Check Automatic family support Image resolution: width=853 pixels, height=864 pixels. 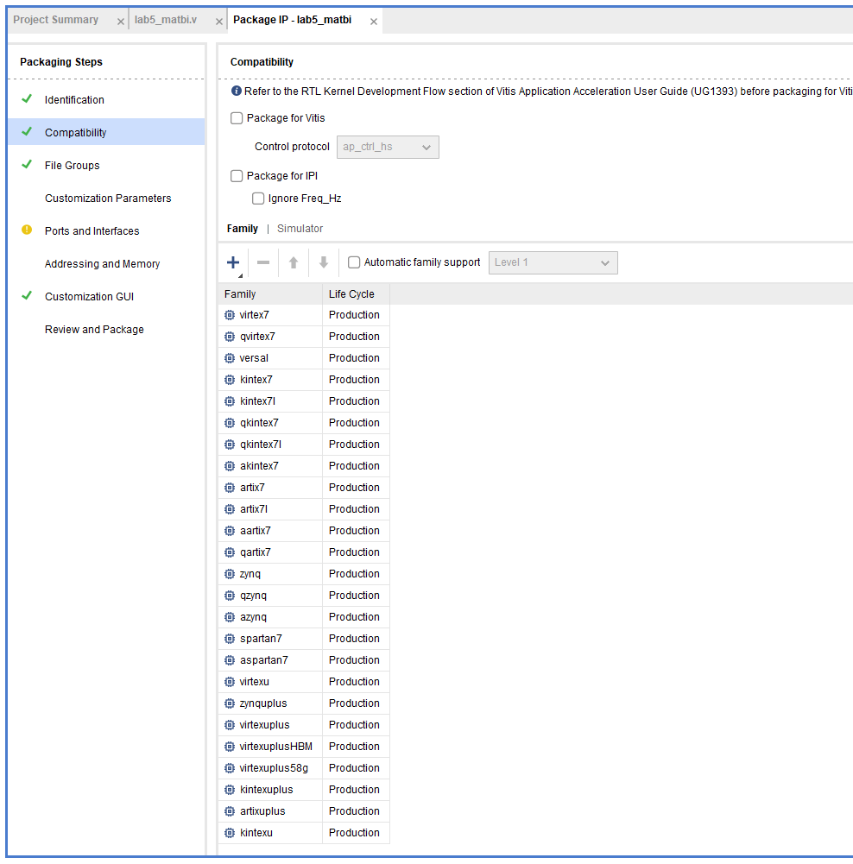tap(354, 263)
